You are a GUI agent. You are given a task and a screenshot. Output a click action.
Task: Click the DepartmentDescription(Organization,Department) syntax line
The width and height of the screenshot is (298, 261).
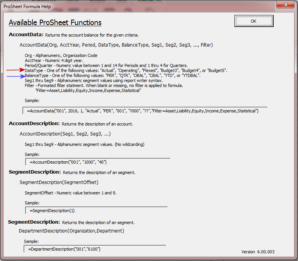click(x=71, y=231)
